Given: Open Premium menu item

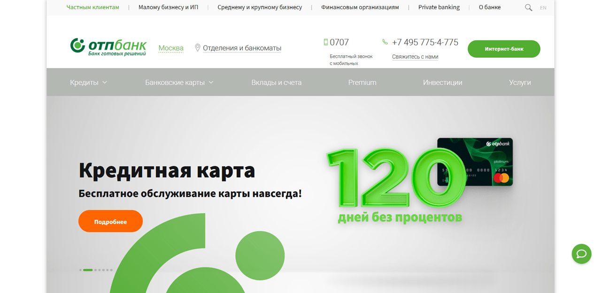Looking at the screenshot, I should [362, 83].
